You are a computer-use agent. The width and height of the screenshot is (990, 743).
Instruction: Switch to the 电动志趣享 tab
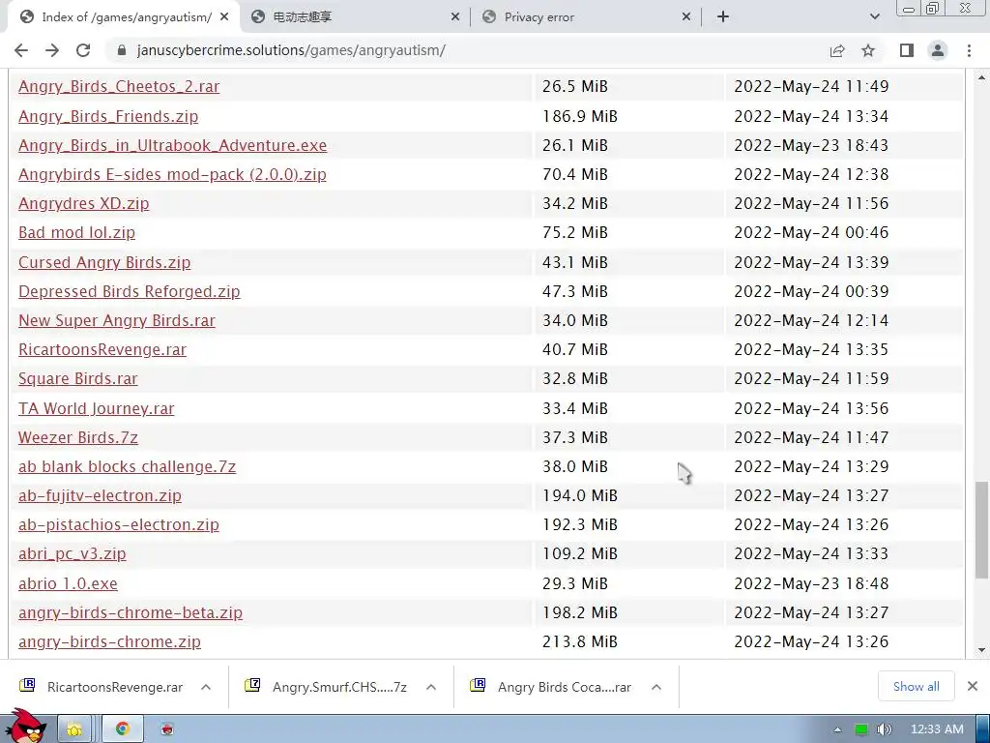(x=354, y=17)
